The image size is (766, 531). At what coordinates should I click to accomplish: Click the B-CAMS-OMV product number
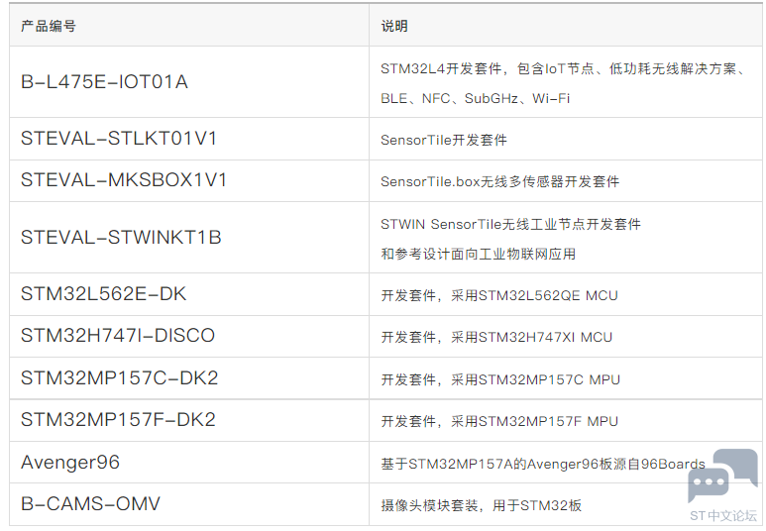(x=90, y=503)
